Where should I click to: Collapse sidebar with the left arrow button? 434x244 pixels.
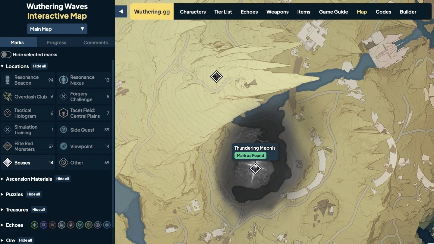point(121,11)
